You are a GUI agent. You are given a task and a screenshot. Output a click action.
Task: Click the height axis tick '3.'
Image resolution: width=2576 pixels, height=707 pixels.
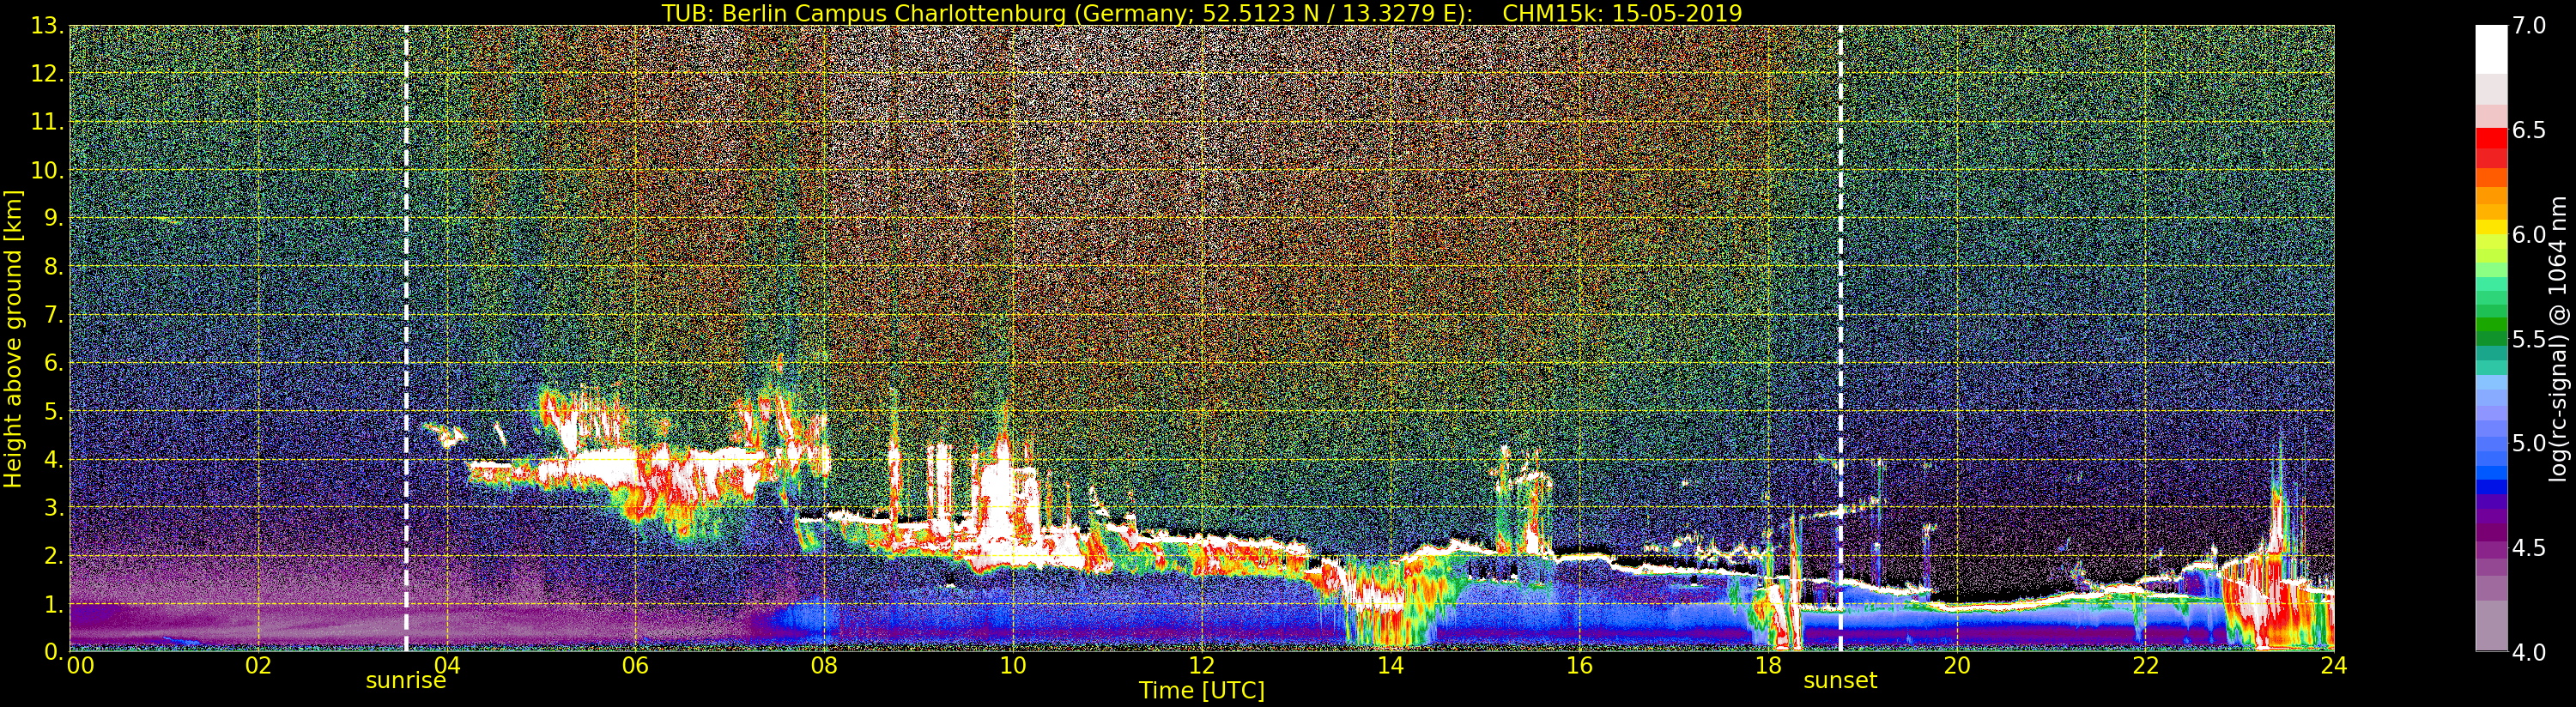coord(54,507)
